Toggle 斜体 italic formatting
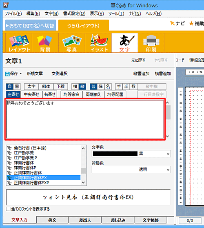Image resolution: width=204 pixels, height=228 pixels. click(x=46, y=87)
